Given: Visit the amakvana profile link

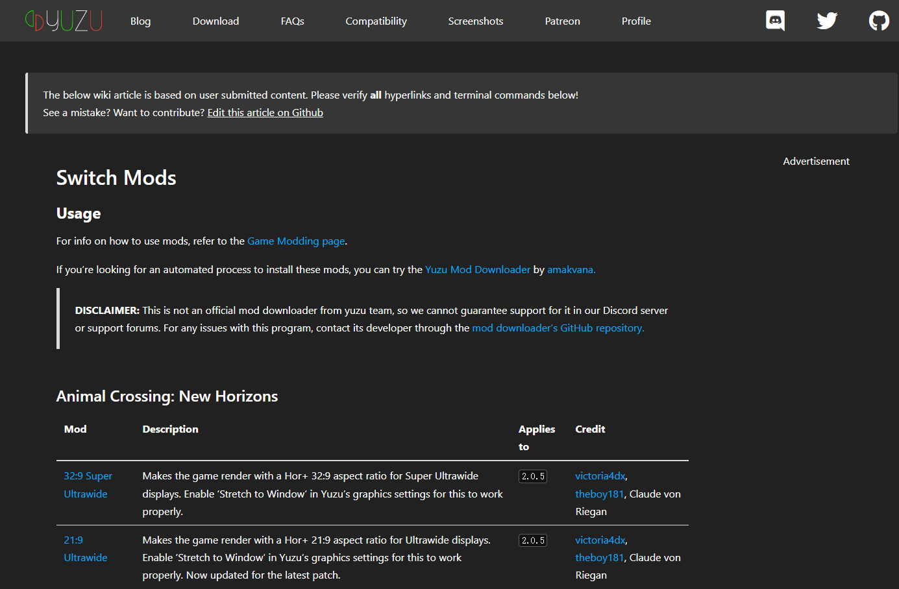Looking at the screenshot, I should click(x=571, y=269).
